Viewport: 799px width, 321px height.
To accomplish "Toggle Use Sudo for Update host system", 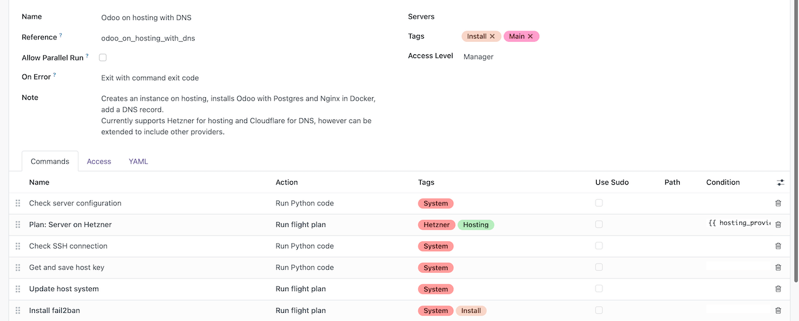I will click(x=599, y=289).
